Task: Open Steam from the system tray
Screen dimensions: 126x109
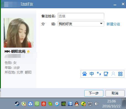Action: [17, 104]
